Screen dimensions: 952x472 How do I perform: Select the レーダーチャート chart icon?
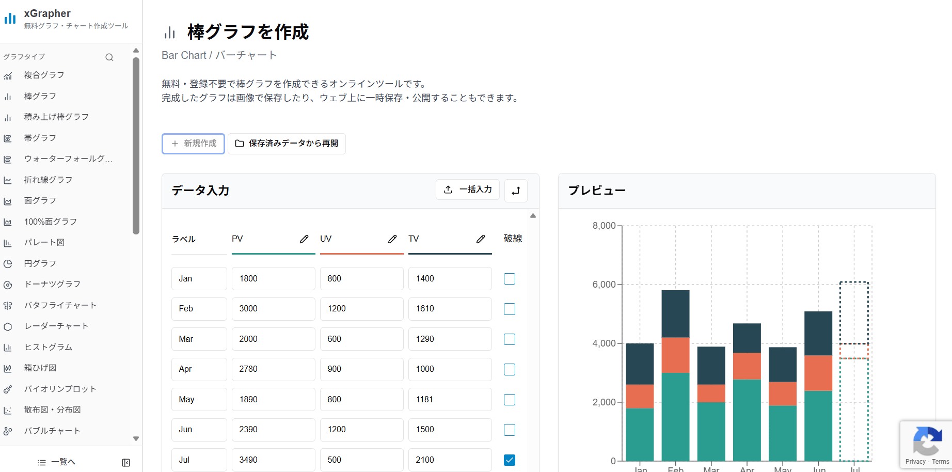point(8,326)
